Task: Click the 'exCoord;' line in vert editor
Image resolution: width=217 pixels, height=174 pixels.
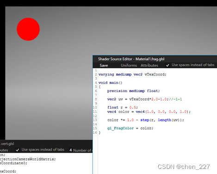Action: [x=8, y=171]
